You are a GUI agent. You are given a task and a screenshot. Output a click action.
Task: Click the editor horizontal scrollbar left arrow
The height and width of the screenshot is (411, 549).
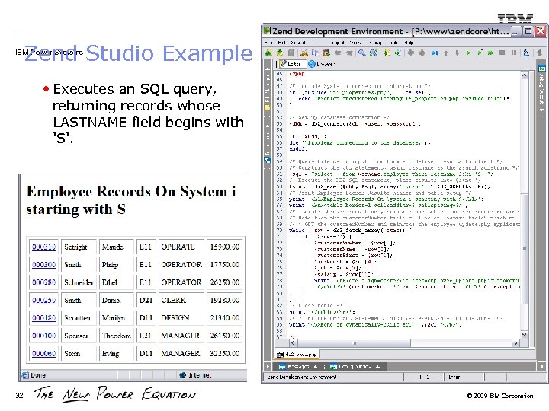[x=293, y=343]
